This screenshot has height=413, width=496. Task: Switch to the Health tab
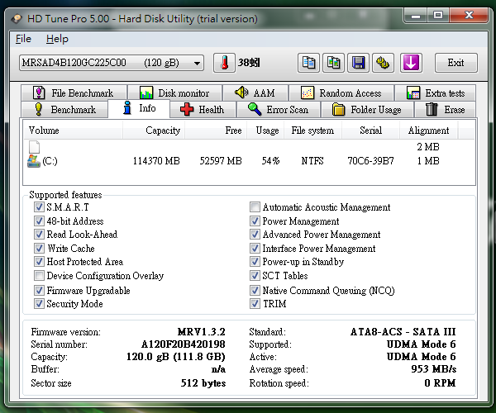(x=203, y=110)
